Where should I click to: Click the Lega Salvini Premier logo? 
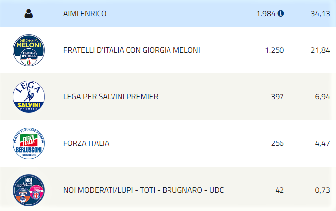coord(29,97)
